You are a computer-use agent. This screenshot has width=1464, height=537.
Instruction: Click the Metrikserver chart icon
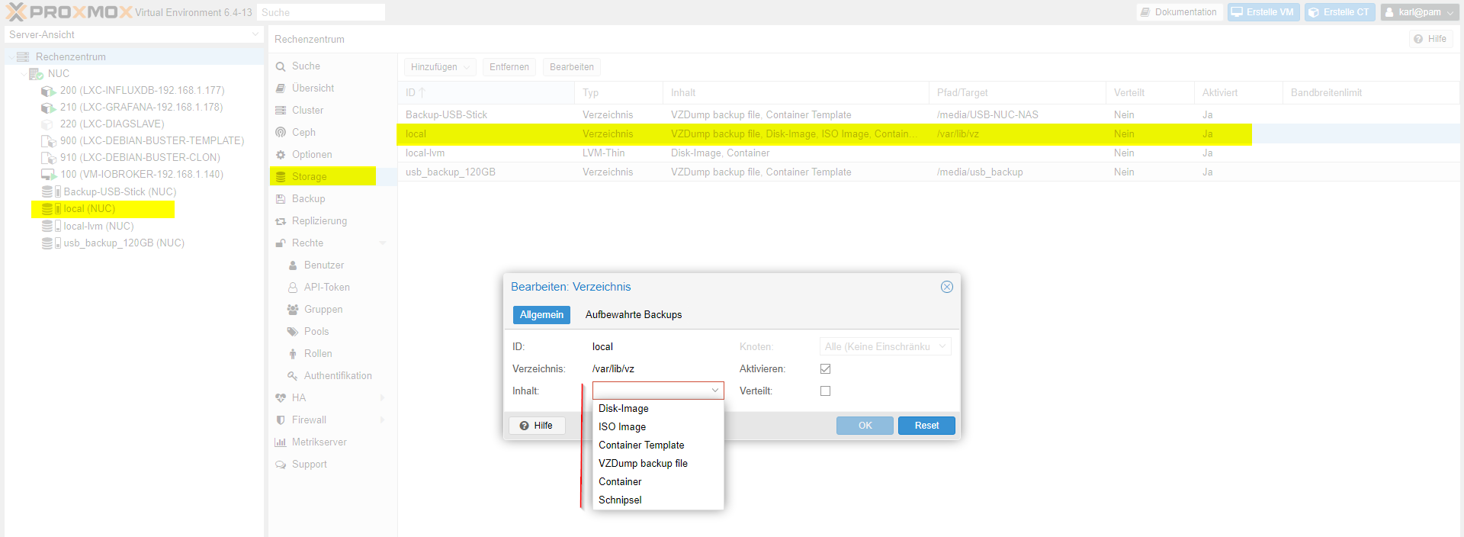pos(281,442)
